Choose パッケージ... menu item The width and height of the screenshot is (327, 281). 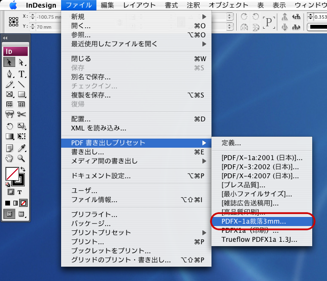coord(136,223)
